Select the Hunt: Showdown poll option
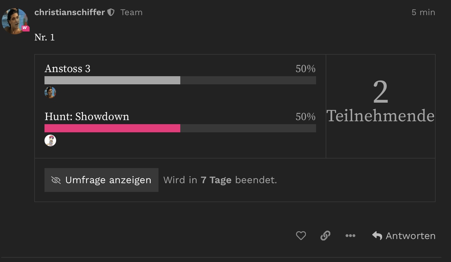 pyautogui.click(x=87, y=117)
